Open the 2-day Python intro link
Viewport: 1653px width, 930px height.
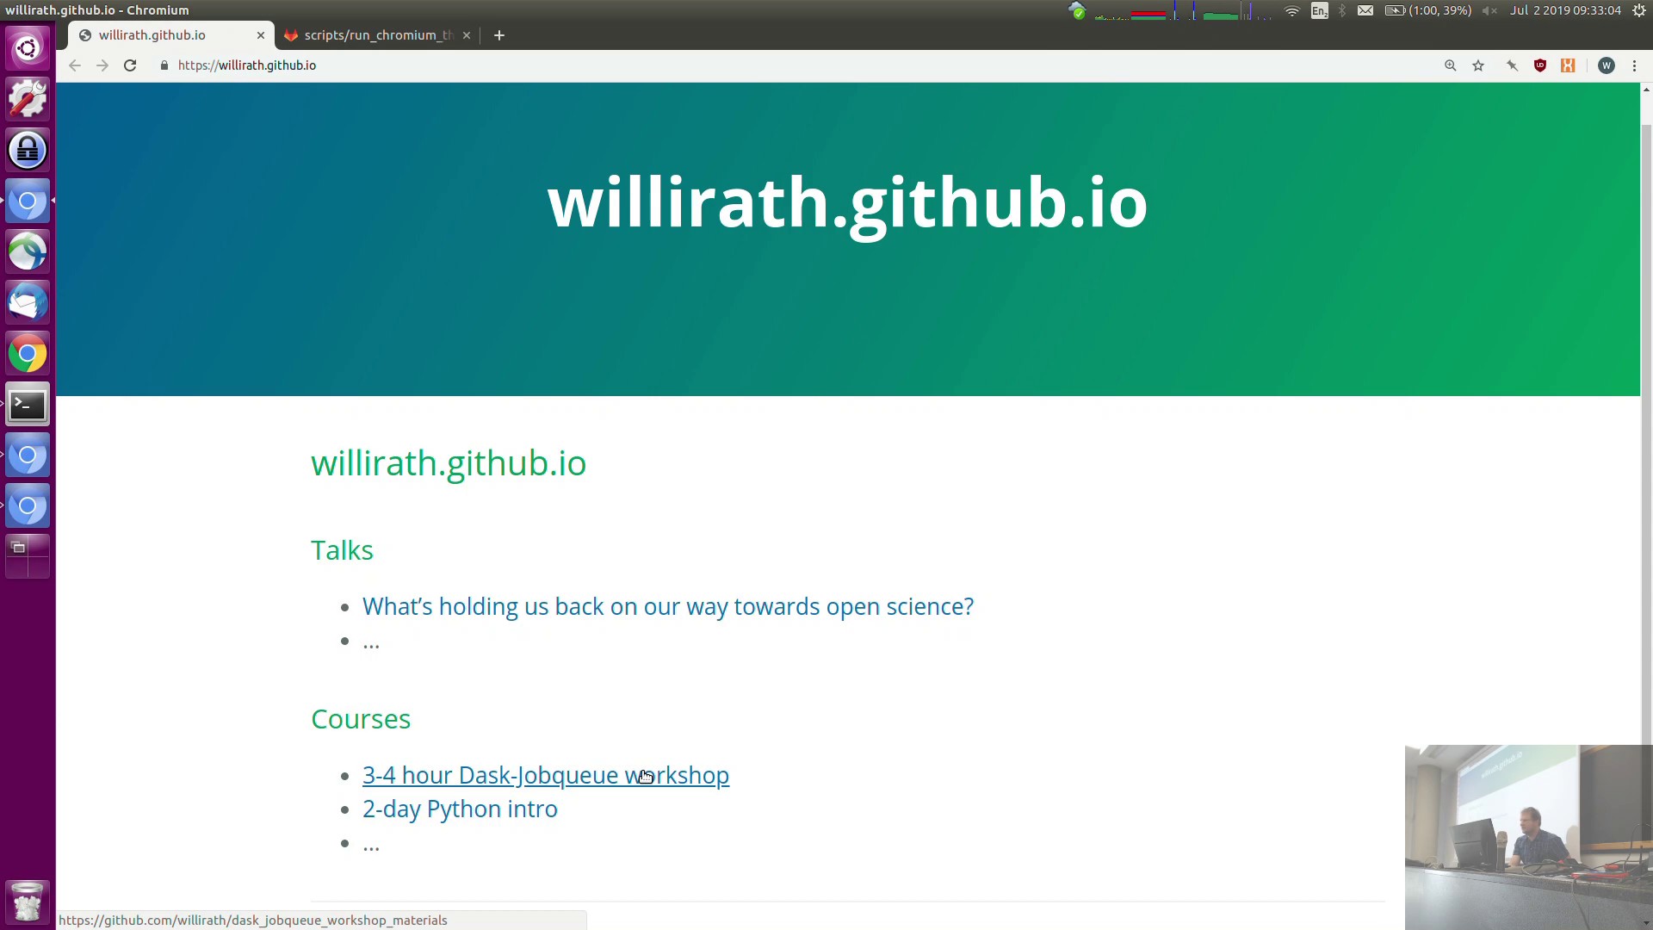[460, 809]
